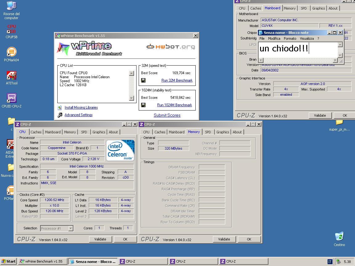Open super_pi_m... folder on desktop

tap(339, 126)
